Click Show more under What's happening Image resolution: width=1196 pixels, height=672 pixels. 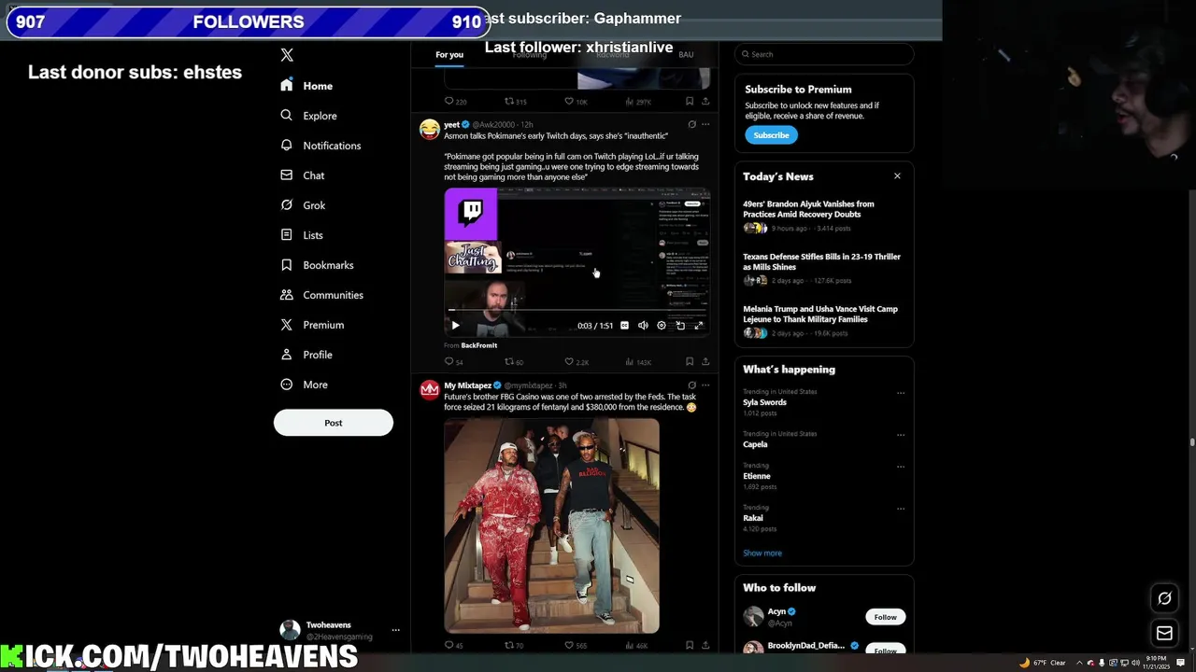762,553
